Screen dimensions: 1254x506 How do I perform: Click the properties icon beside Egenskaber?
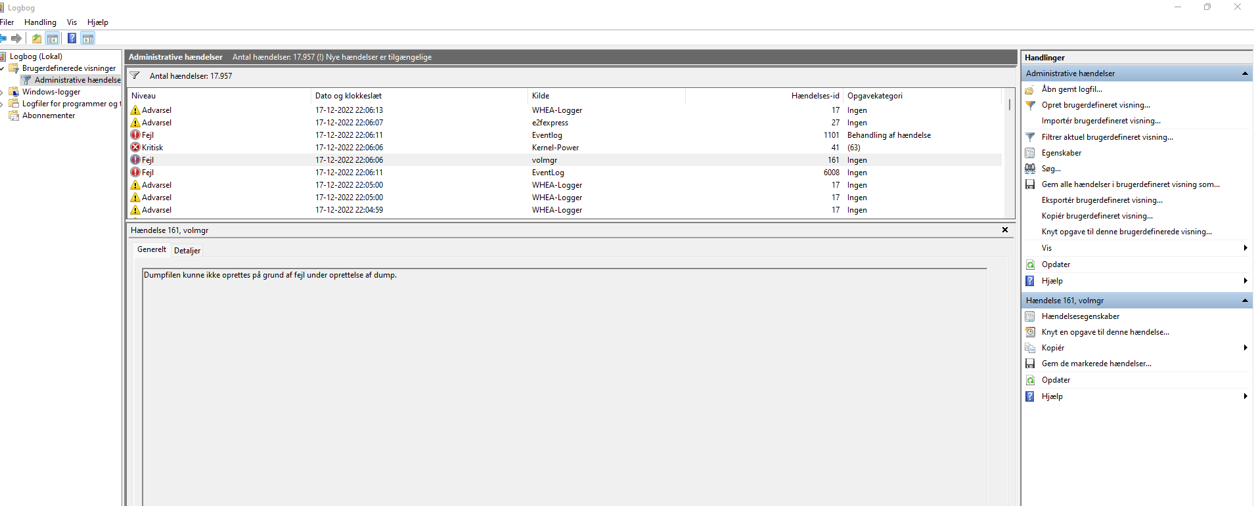tap(1030, 153)
